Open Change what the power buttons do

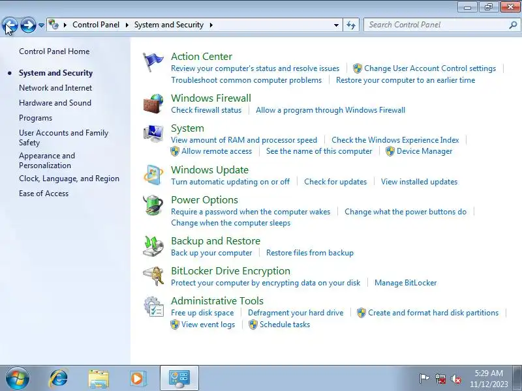pos(405,212)
